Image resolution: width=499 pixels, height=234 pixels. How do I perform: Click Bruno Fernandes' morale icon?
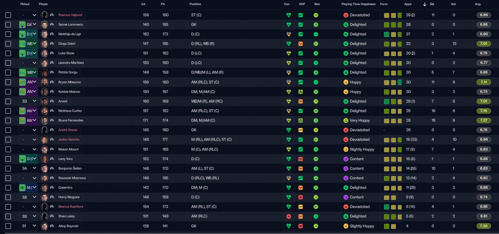[316, 120]
